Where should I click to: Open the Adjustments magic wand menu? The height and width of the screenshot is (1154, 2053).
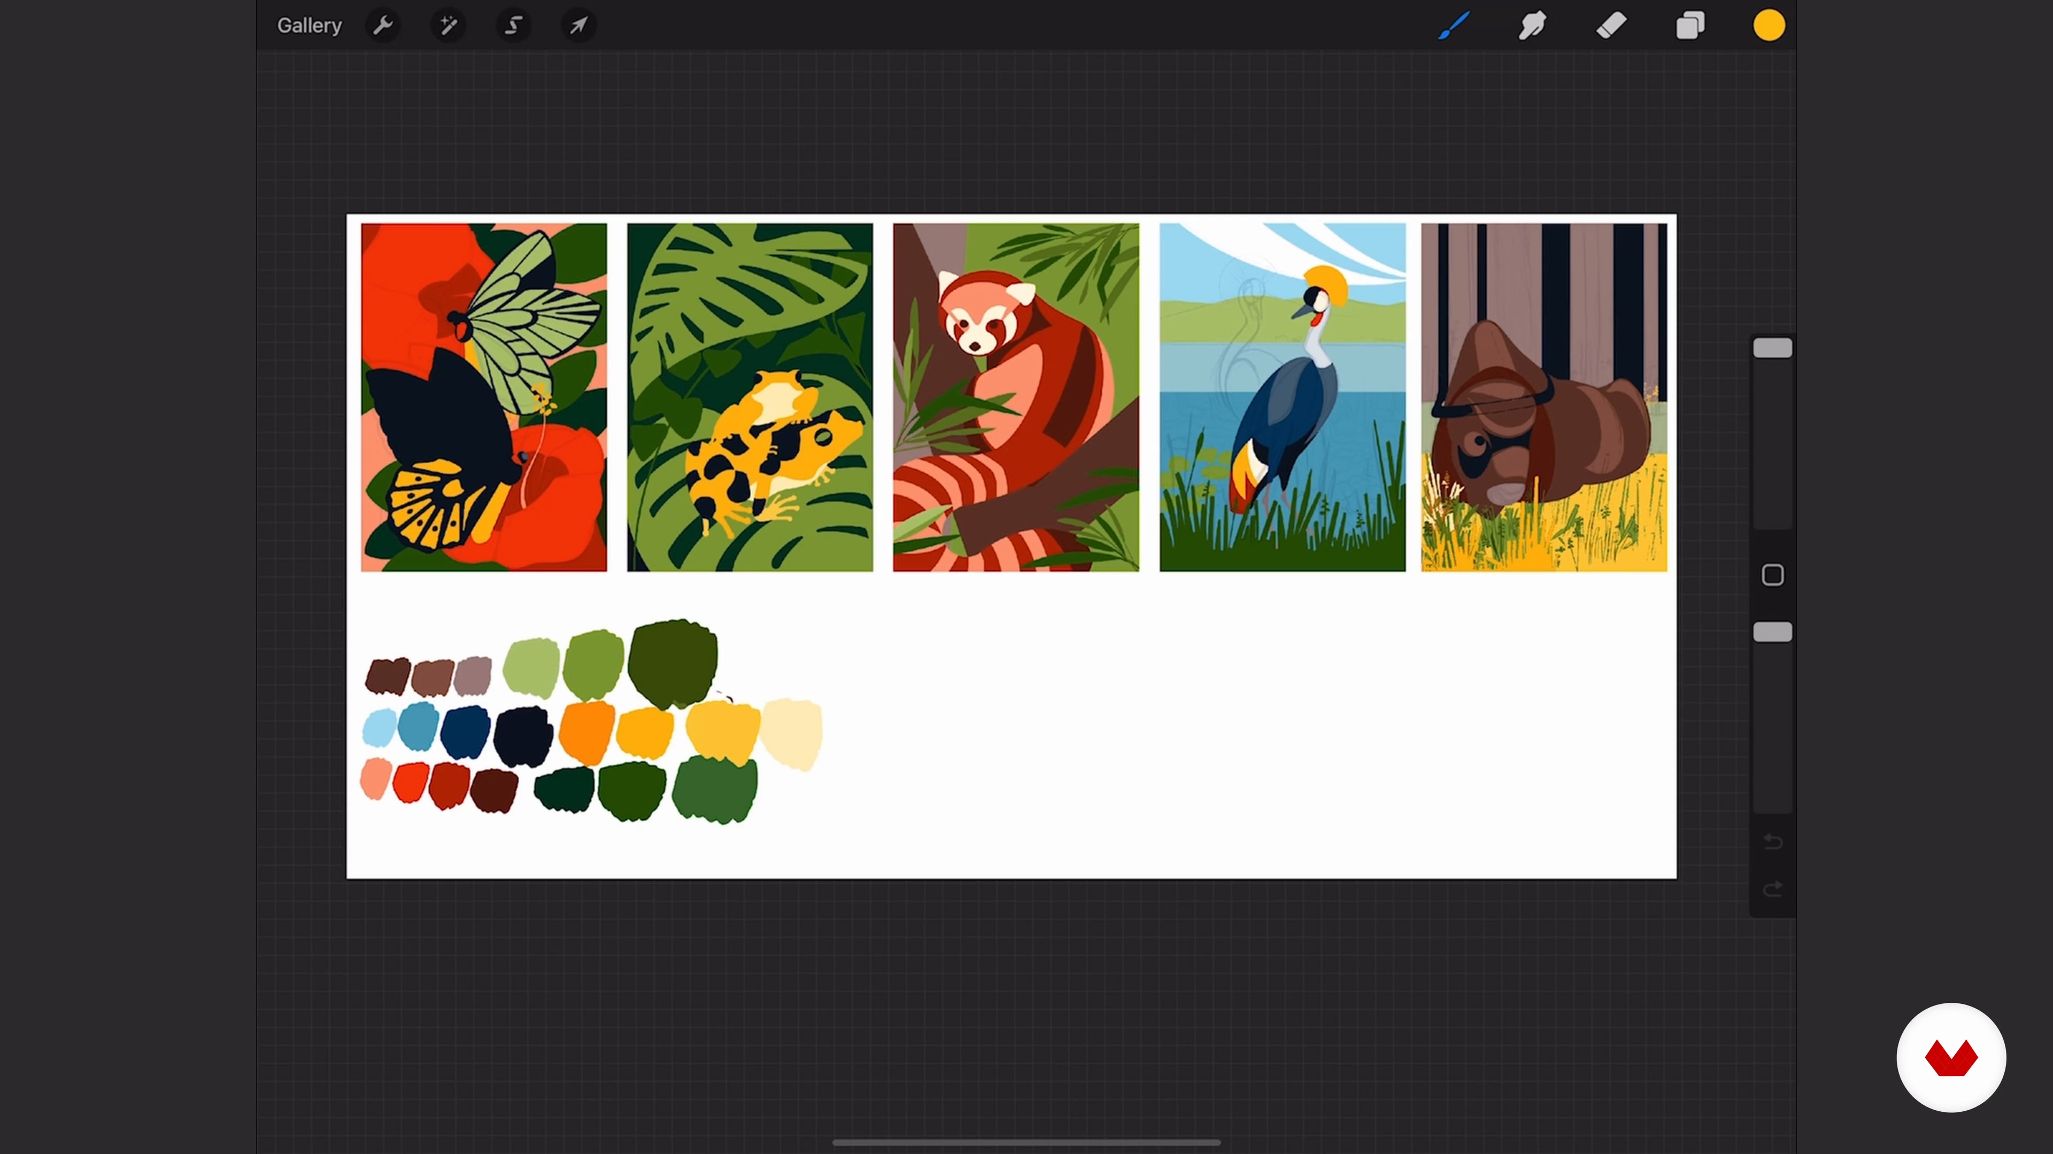point(449,26)
